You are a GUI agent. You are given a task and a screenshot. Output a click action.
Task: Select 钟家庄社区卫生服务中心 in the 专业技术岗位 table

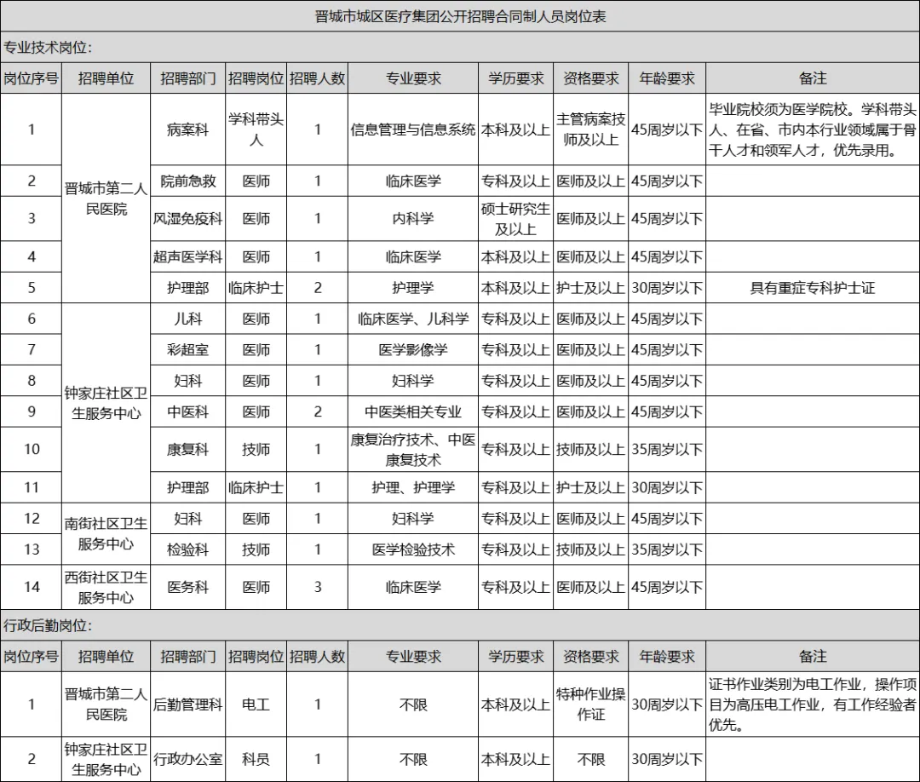click(106, 403)
